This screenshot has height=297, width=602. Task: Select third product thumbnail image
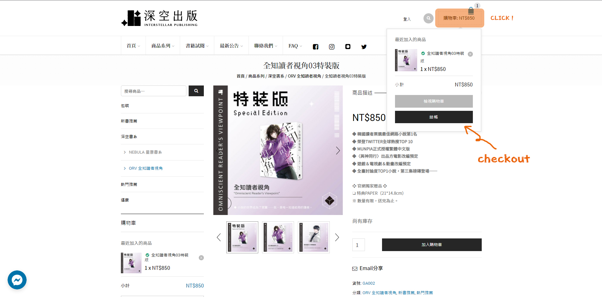coord(314,237)
